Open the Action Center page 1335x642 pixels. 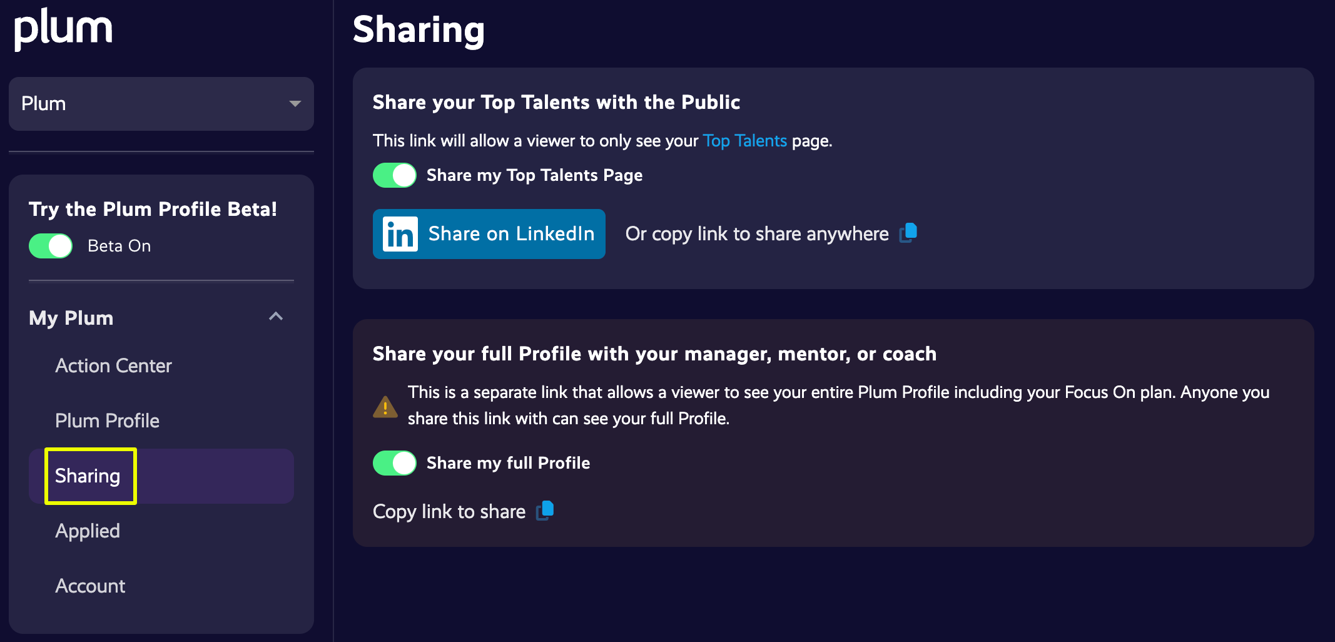click(113, 365)
